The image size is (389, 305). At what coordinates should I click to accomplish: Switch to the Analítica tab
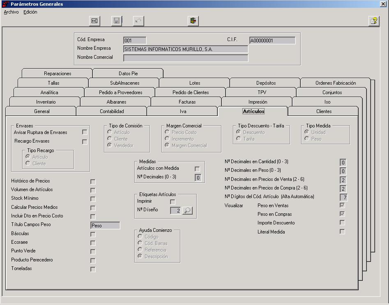pyautogui.click(x=49, y=92)
